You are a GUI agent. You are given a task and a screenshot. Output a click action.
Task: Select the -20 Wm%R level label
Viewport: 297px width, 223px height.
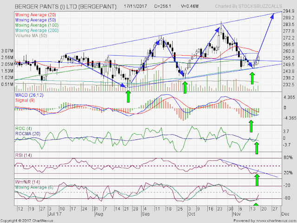point(287,185)
